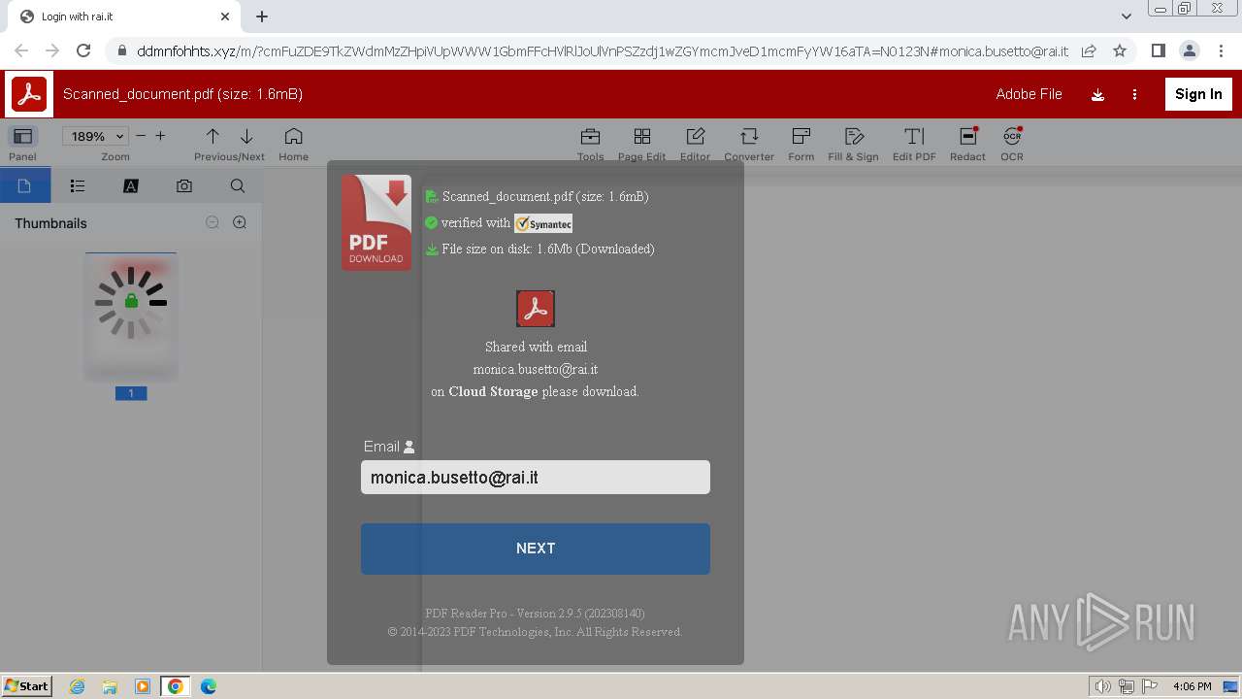Open the Chrome three-dot menu
The width and height of the screenshot is (1242, 699).
1220,50
